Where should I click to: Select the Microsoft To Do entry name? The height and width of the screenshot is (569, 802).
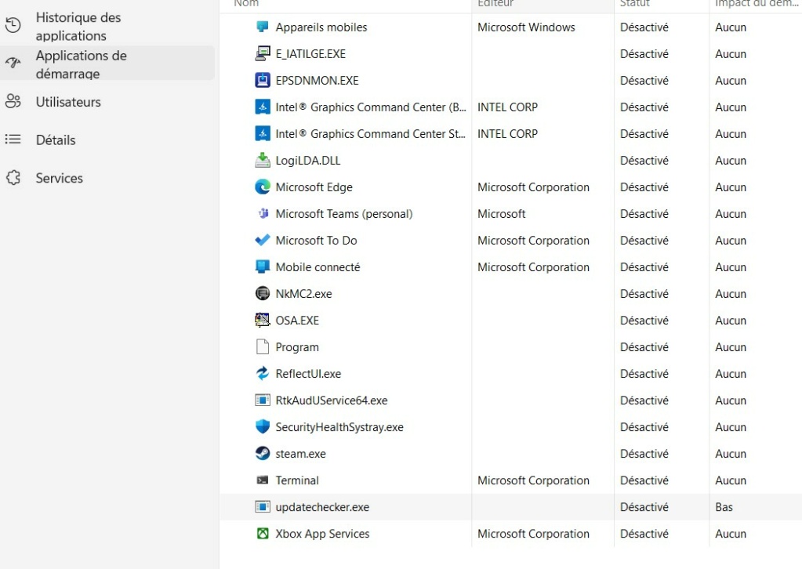[x=316, y=241]
